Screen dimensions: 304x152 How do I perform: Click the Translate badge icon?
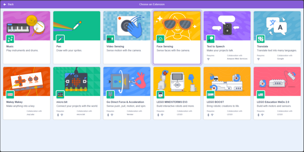(261, 39)
